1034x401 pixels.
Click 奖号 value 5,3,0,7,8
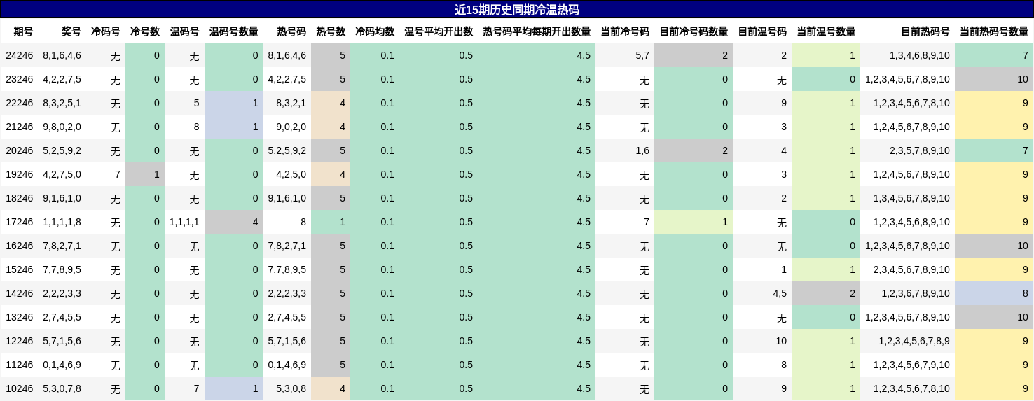tap(62, 388)
